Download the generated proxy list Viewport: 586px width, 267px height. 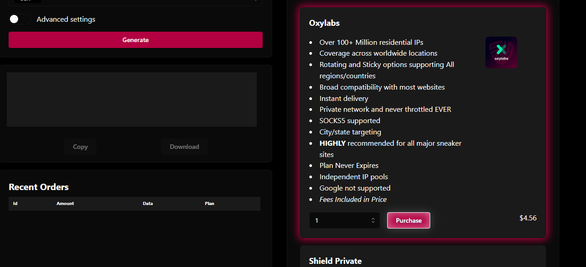184,147
